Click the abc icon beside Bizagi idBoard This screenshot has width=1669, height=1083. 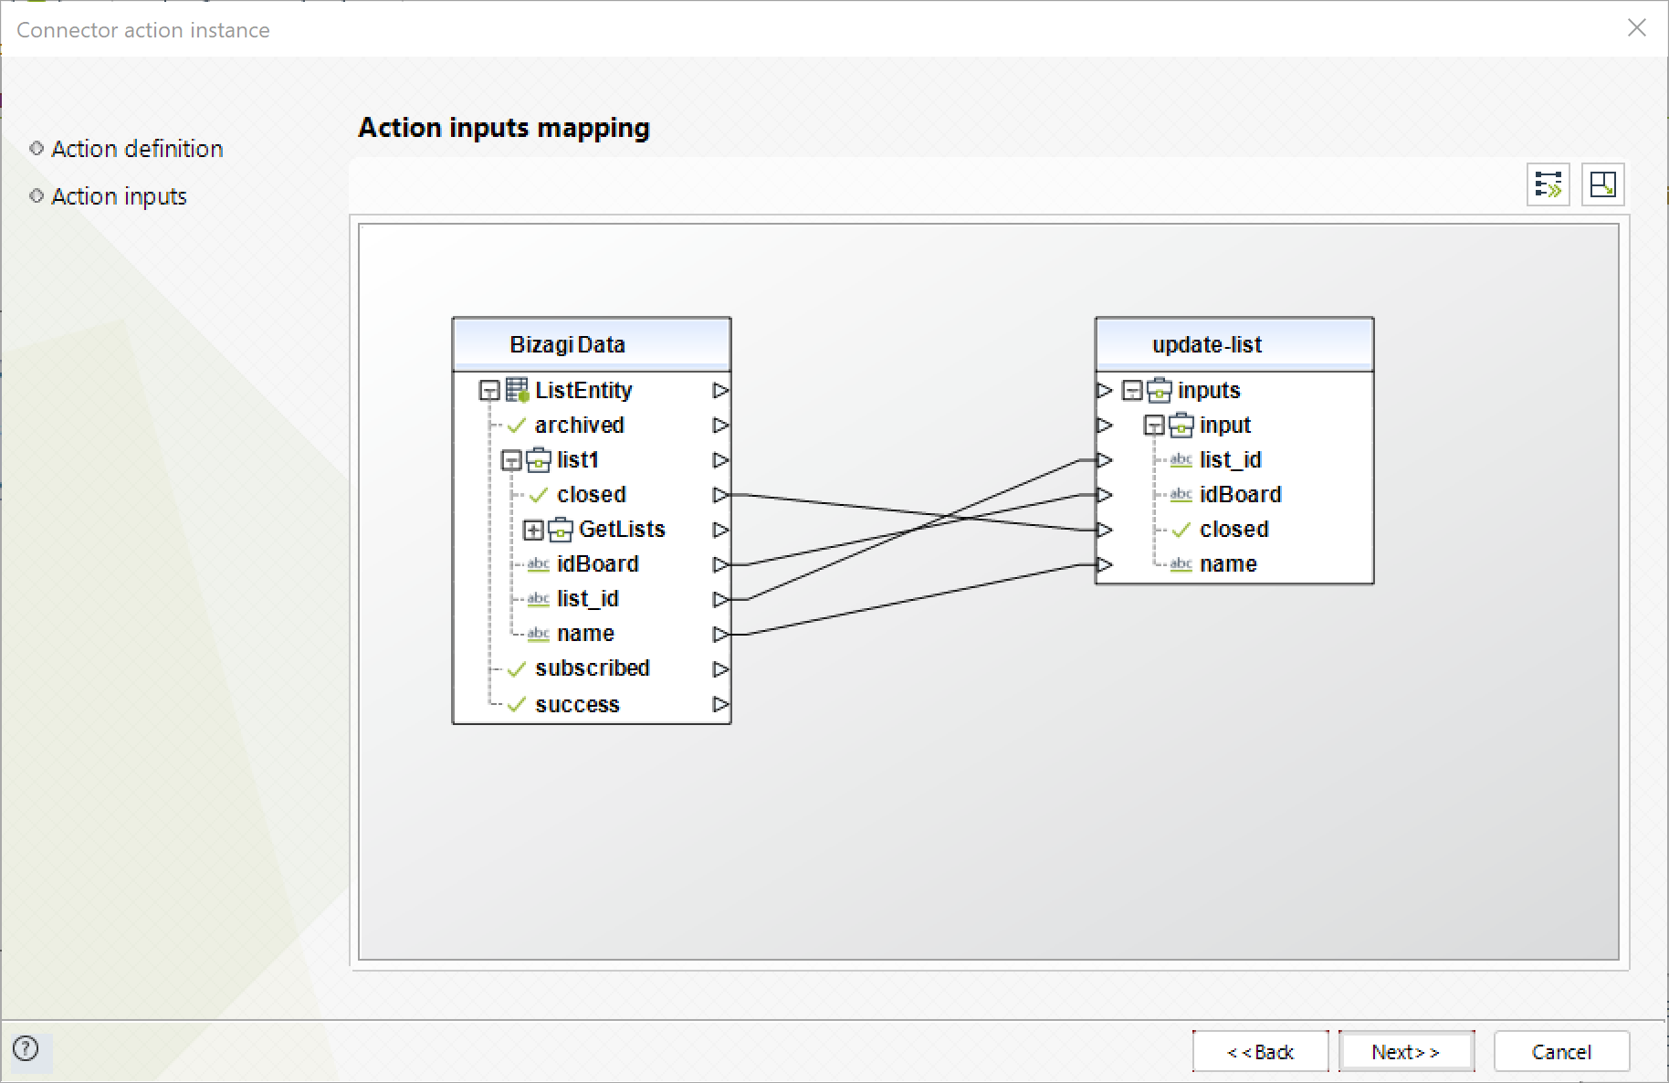(x=539, y=564)
